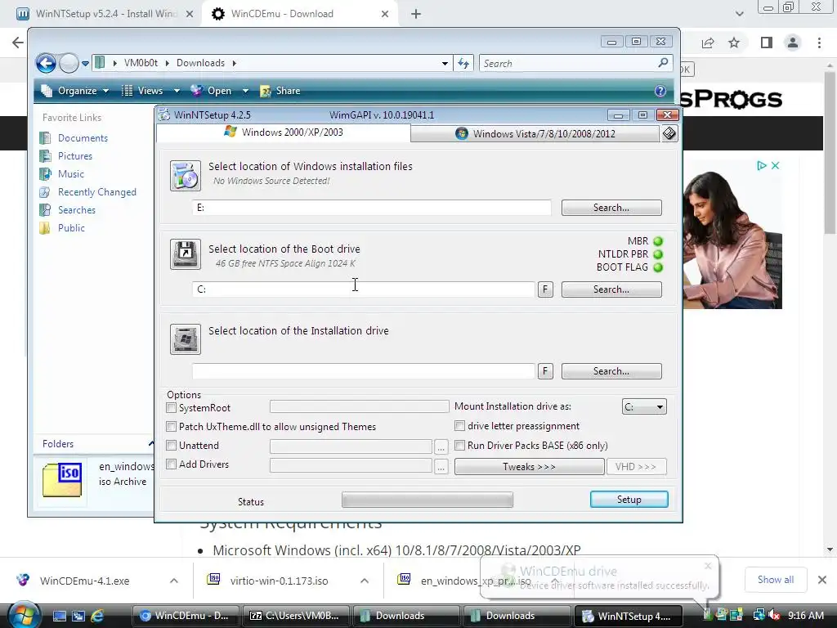Image resolution: width=837 pixels, height=628 pixels.
Task: Click Search for Installation drive
Action: pos(611,371)
